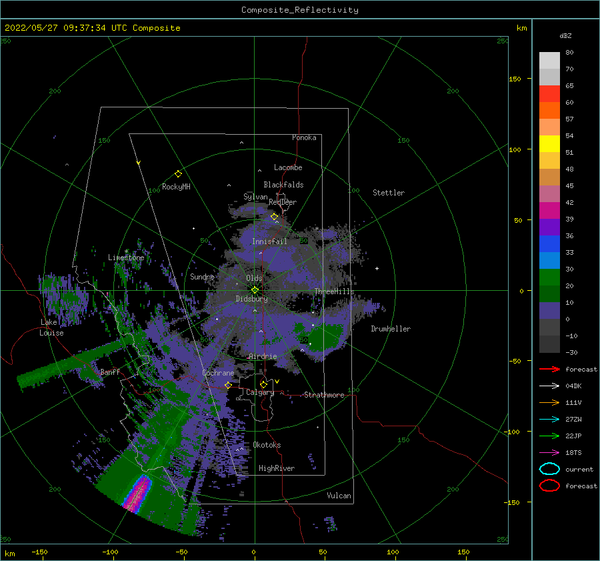
Task: Click the Okotoks label
Action: 267,445
